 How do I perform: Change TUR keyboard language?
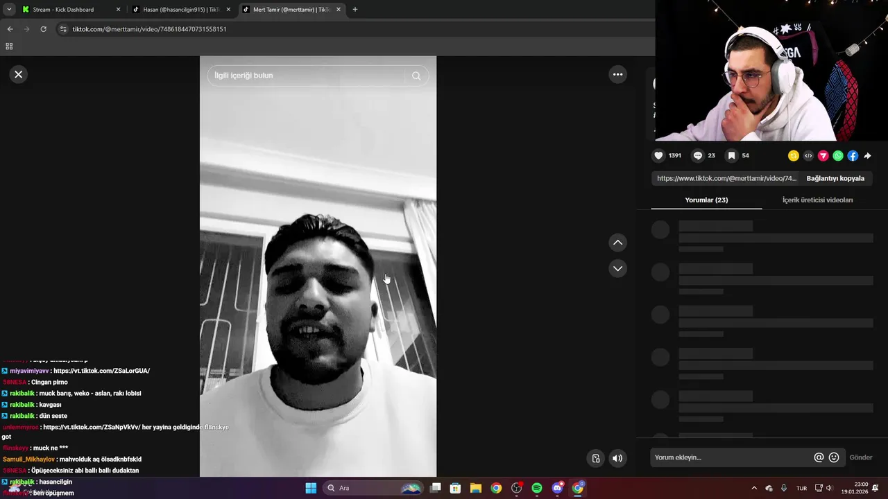coord(801,488)
